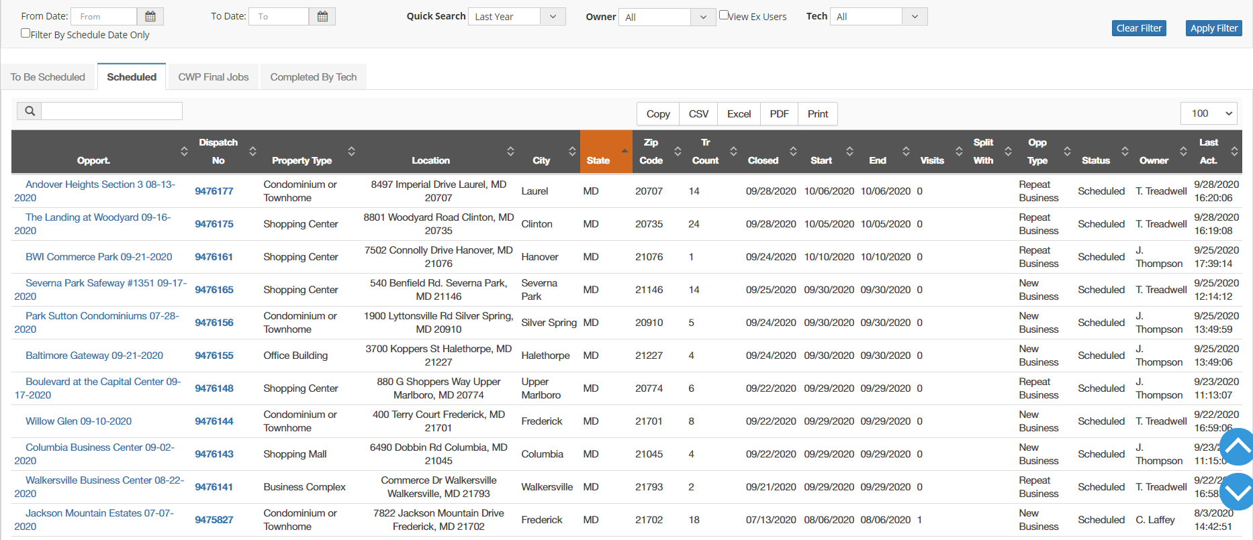This screenshot has height=540, width=1253.
Task: Sort by Opp Type column
Action: coord(1044,152)
